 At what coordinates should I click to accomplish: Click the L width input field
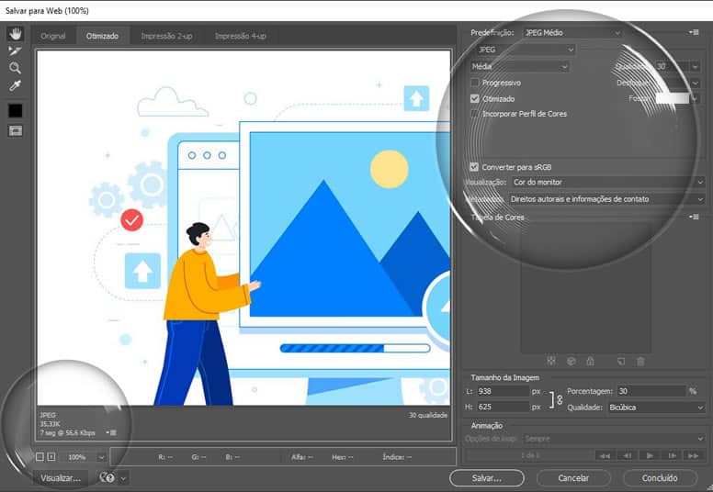[502, 391]
